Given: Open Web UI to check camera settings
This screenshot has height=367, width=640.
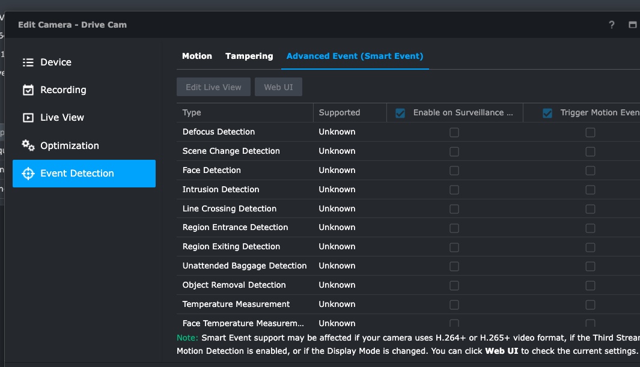Looking at the screenshot, I should point(278,86).
